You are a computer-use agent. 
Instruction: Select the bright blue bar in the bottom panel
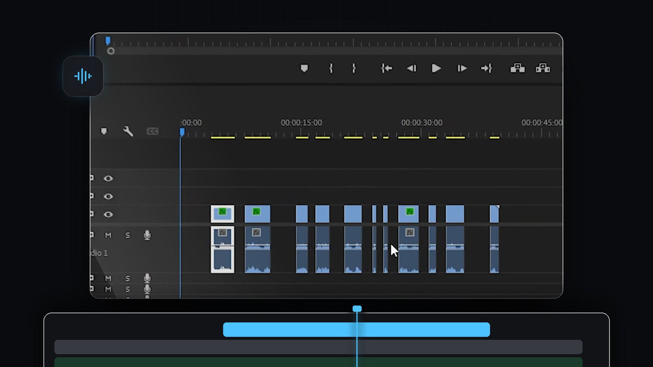point(356,329)
